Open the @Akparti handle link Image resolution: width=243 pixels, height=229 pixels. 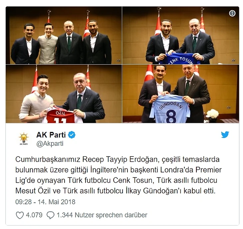pos(50,144)
